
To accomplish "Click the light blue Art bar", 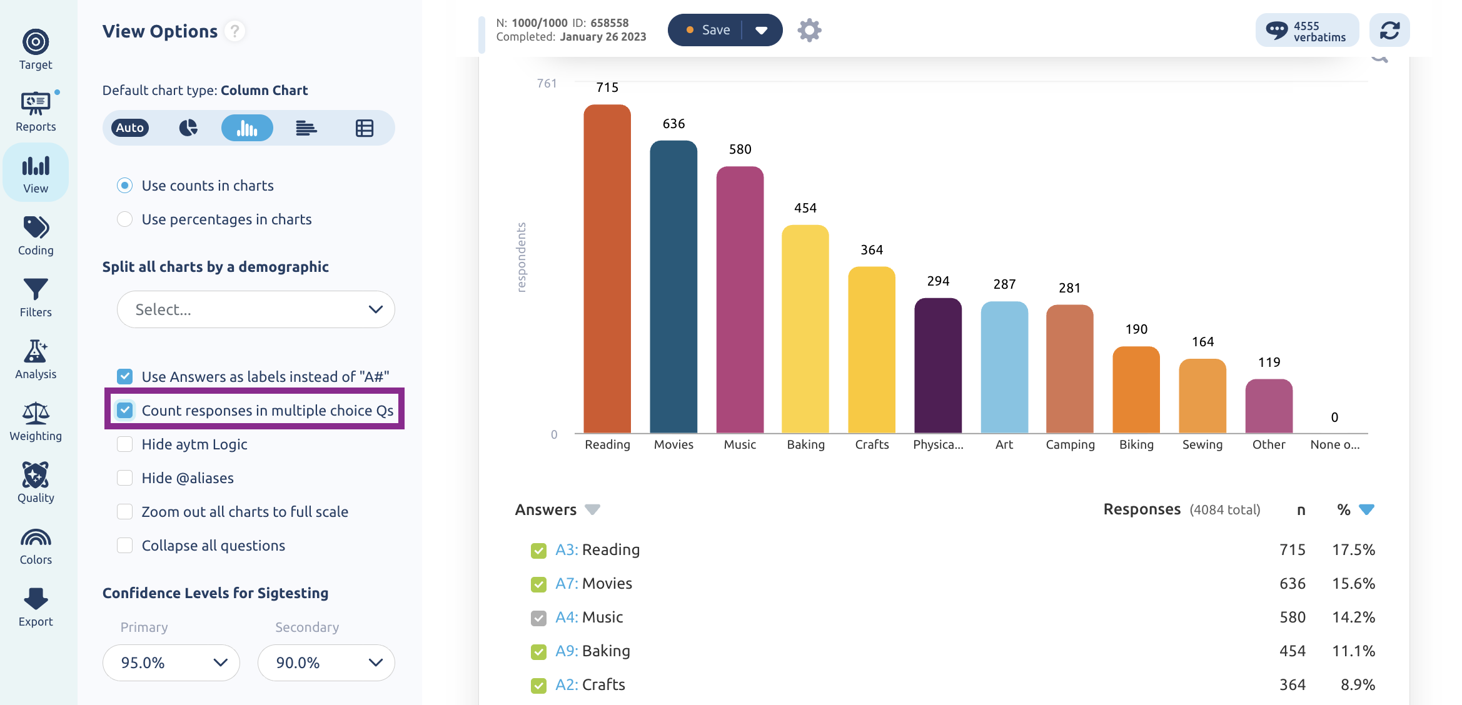I will point(1004,367).
